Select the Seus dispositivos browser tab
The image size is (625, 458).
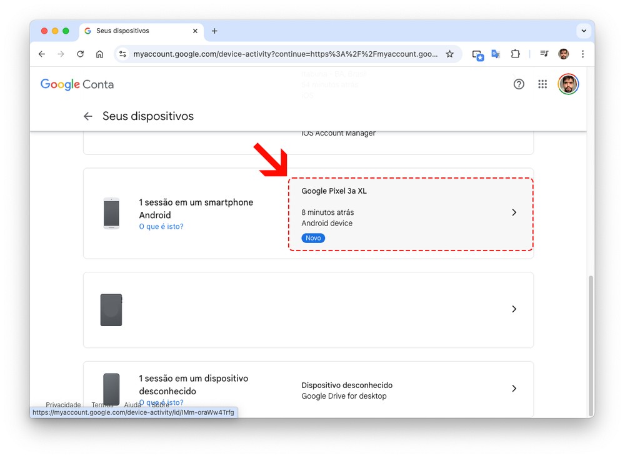tap(137, 31)
